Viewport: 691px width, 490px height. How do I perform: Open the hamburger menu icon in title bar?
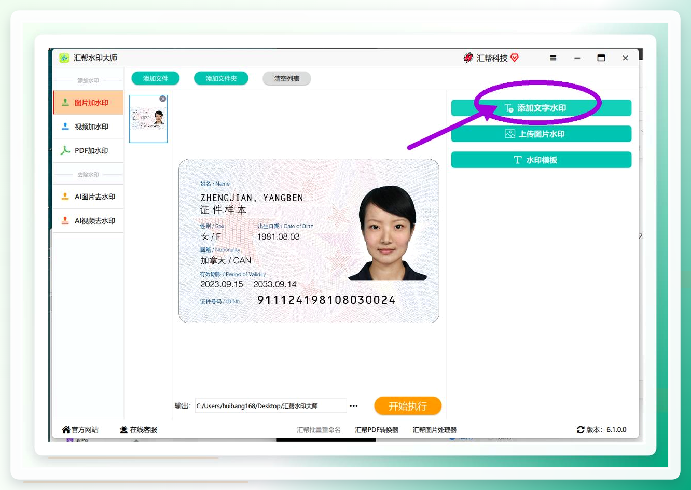click(553, 58)
